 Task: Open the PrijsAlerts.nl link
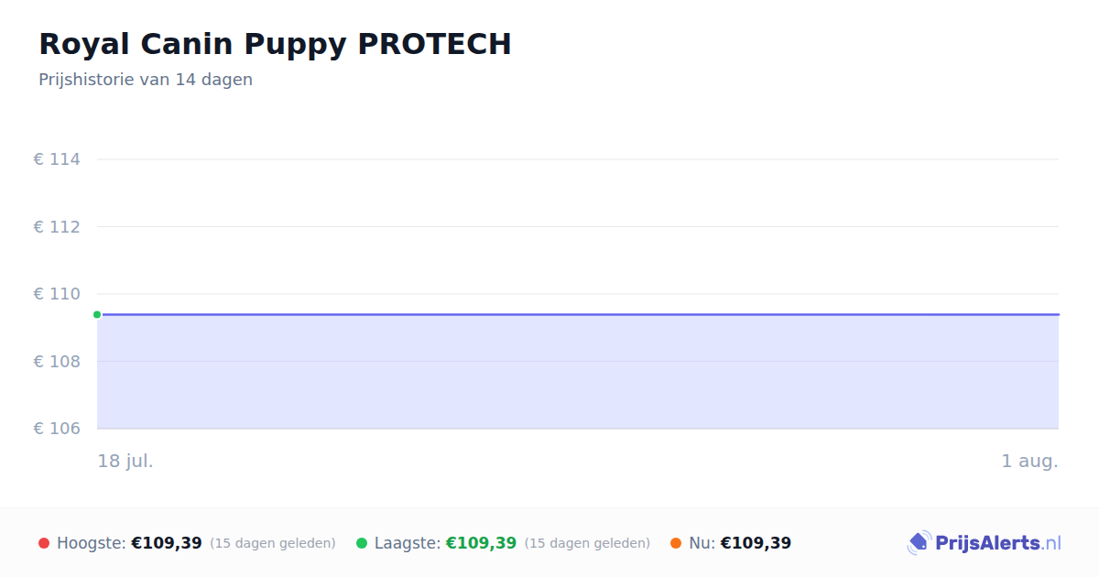pos(998,543)
